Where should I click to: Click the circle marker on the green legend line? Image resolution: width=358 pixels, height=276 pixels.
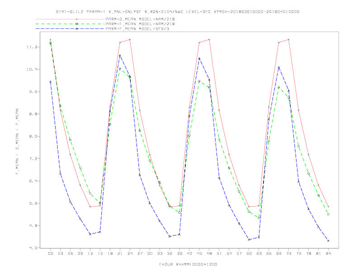click(77, 24)
